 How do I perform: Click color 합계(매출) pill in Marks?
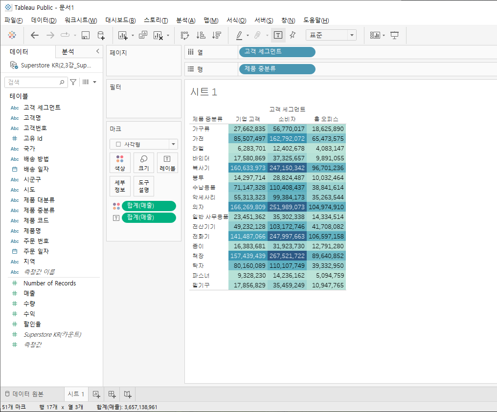point(149,206)
